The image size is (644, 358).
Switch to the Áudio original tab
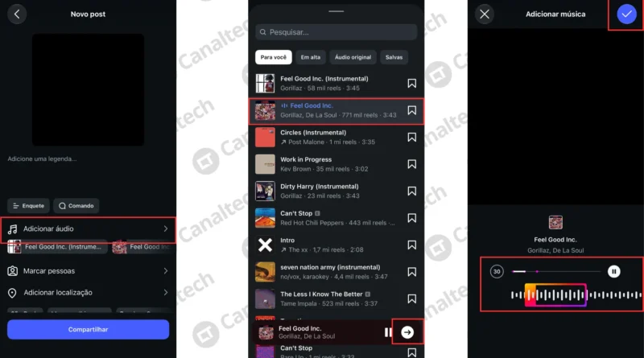click(353, 57)
